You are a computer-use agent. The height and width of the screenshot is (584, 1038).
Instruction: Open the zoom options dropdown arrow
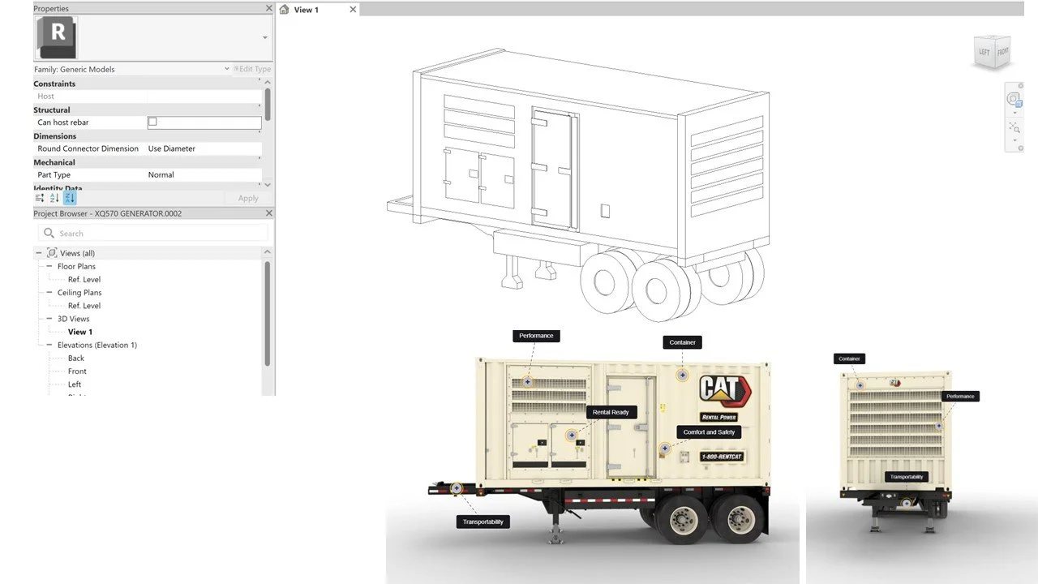[1014, 140]
